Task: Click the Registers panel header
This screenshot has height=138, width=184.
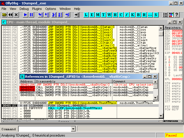Action: 173,27
